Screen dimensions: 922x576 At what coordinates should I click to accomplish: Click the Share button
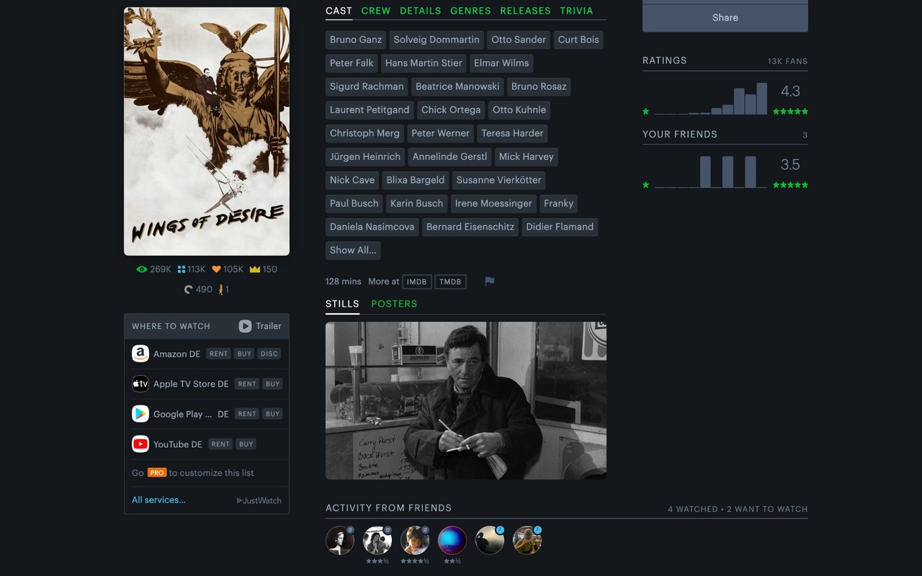click(725, 17)
